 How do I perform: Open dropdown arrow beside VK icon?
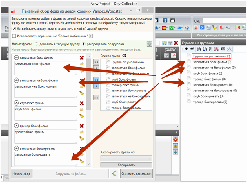168,20
